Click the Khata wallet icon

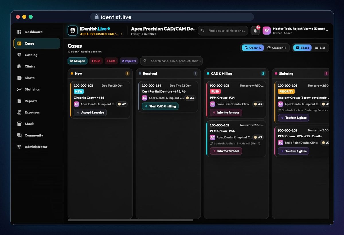point(19,78)
